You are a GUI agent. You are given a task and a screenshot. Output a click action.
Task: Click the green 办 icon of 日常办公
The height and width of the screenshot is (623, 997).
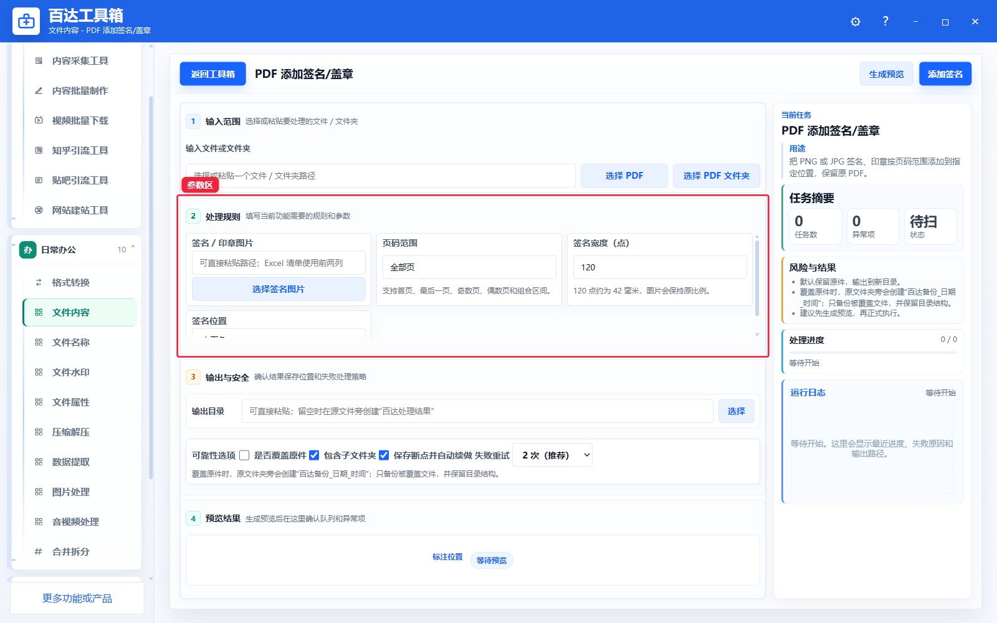(x=27, y=250)
